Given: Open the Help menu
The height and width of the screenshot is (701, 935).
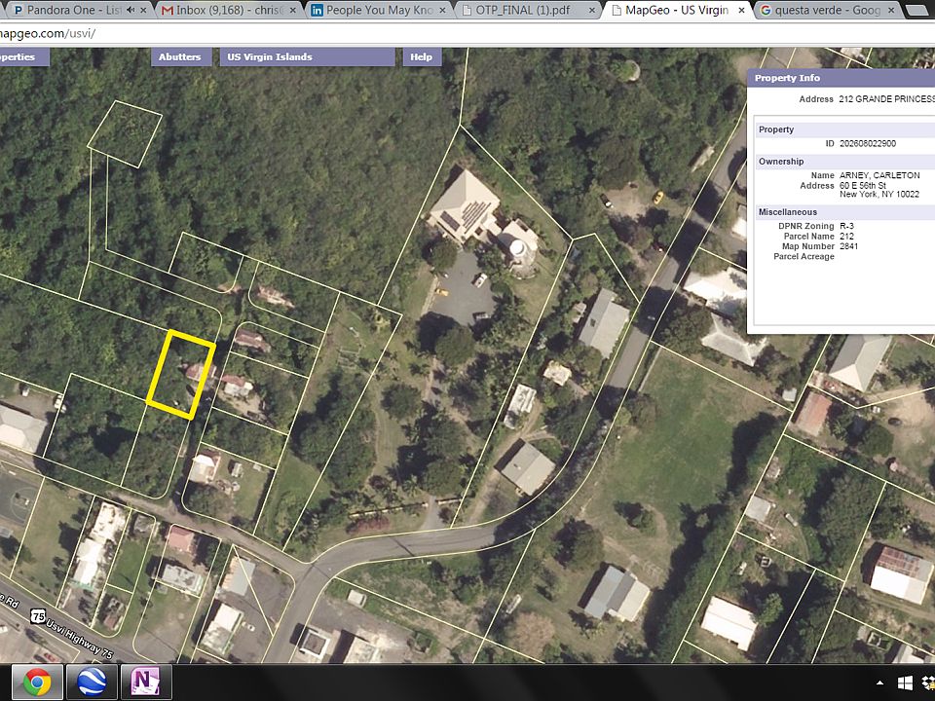Looking at the screenshot, I should 422,57.
